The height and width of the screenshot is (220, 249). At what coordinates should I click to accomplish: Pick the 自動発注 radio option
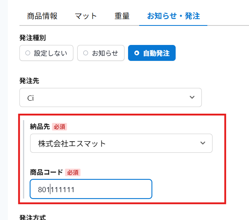coord(152,53)
